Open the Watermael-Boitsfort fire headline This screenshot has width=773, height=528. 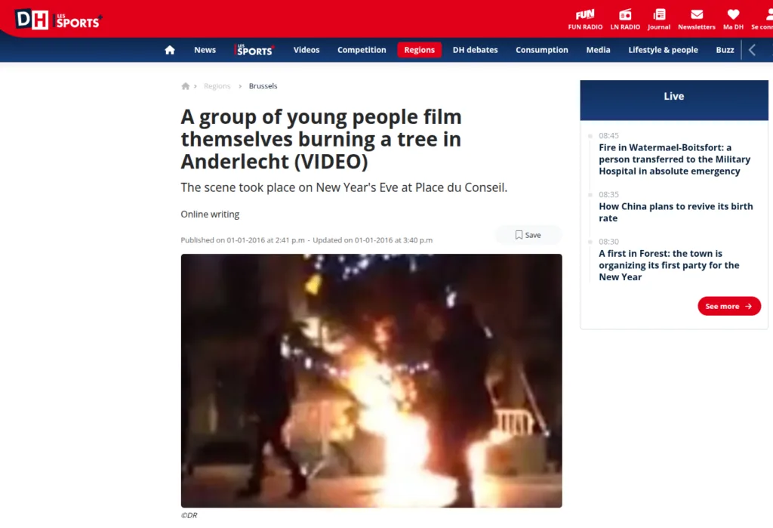(674, 159)
